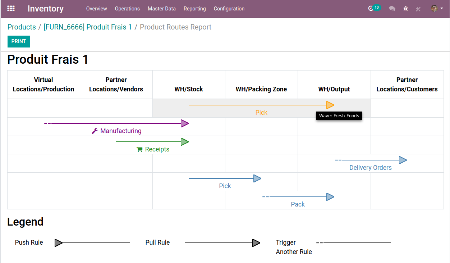Click the PRINT button
Viewport: 450px width, 263px height.
coord(19,41)
